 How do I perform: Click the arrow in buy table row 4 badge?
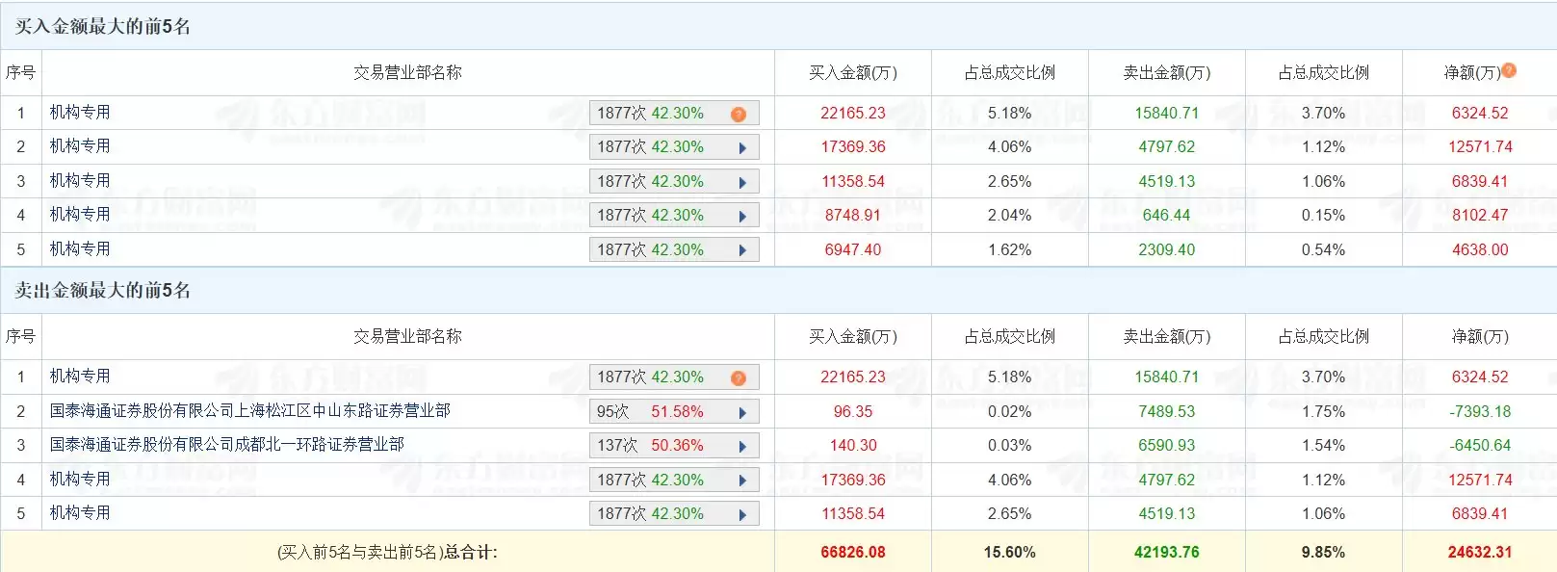[x=742, y=217]
